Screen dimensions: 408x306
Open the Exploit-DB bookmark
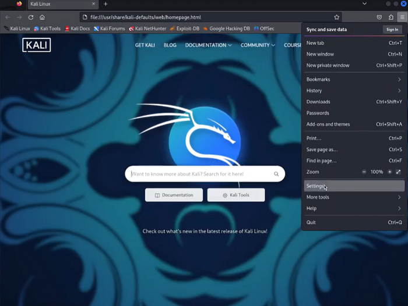(x=185, y=29)
